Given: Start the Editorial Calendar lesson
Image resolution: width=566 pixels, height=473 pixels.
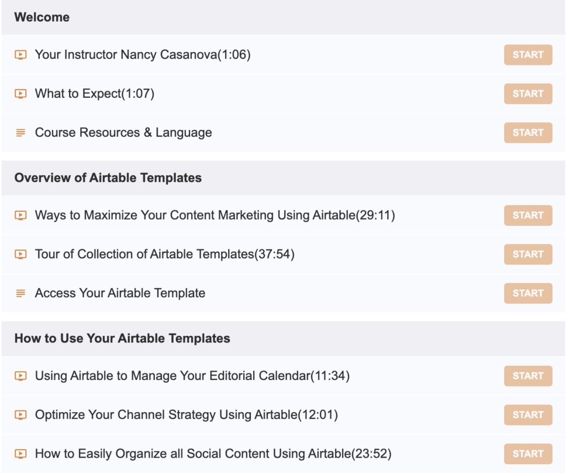Looking at the screenshot, I should point(528,376).
